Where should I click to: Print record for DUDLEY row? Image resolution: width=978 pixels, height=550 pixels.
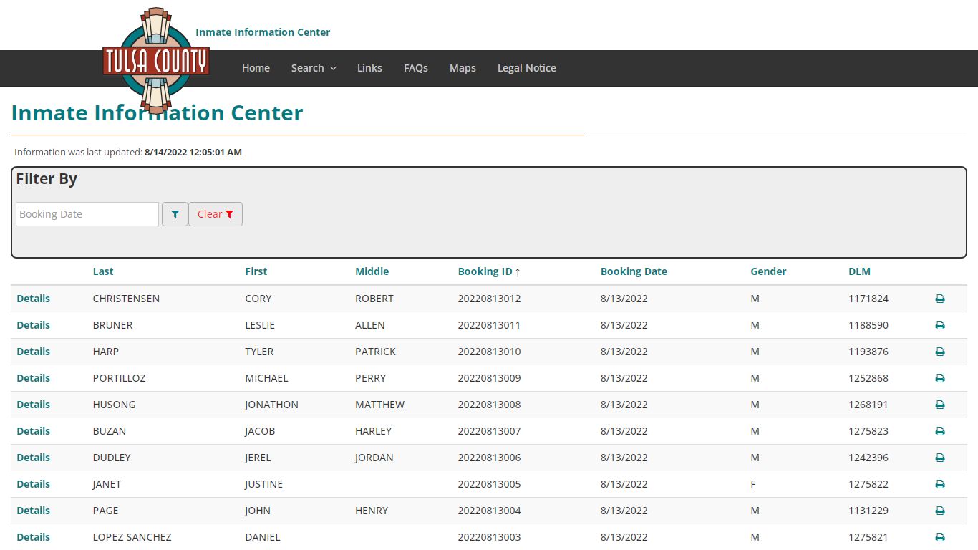click(x=940, y=458)
